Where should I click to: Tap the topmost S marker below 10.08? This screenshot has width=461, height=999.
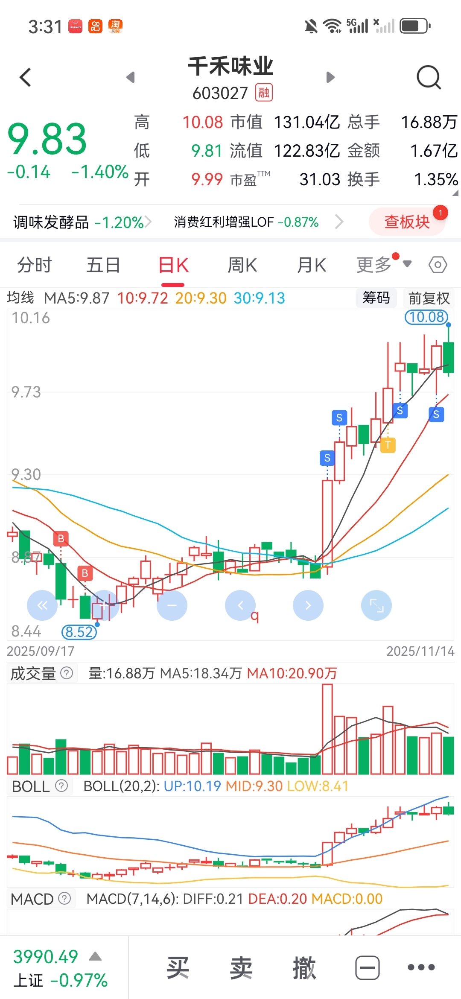point(400,411)
